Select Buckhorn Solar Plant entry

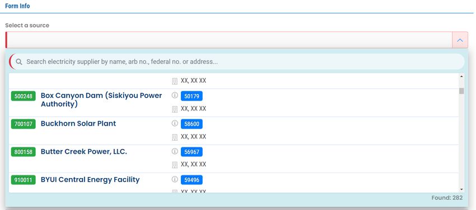234,131
